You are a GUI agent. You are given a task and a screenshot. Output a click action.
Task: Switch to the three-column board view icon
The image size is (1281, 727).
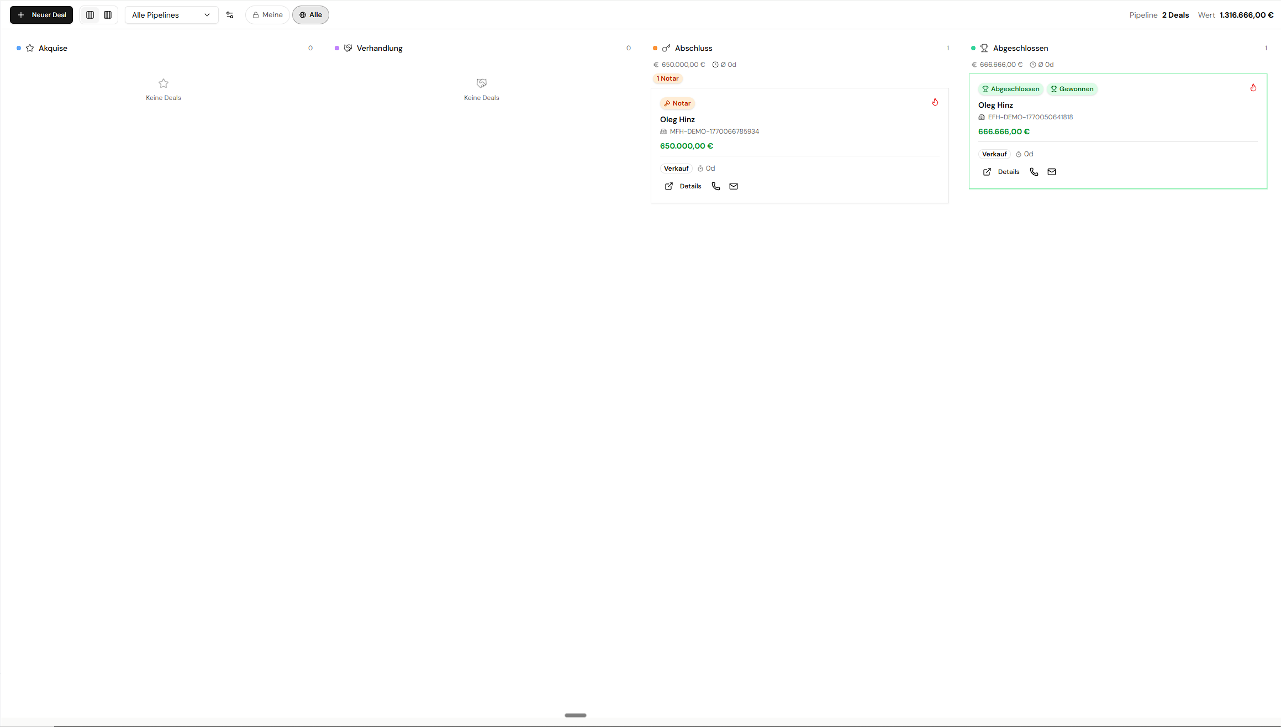coord(90,15)
